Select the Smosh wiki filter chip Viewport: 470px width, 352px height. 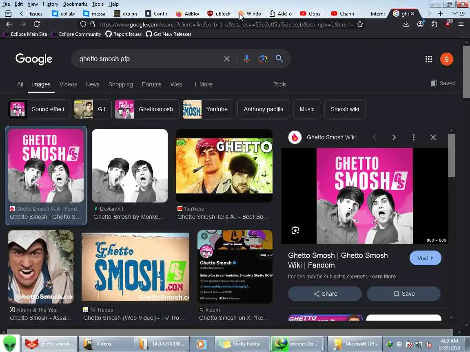click(345, 109)
